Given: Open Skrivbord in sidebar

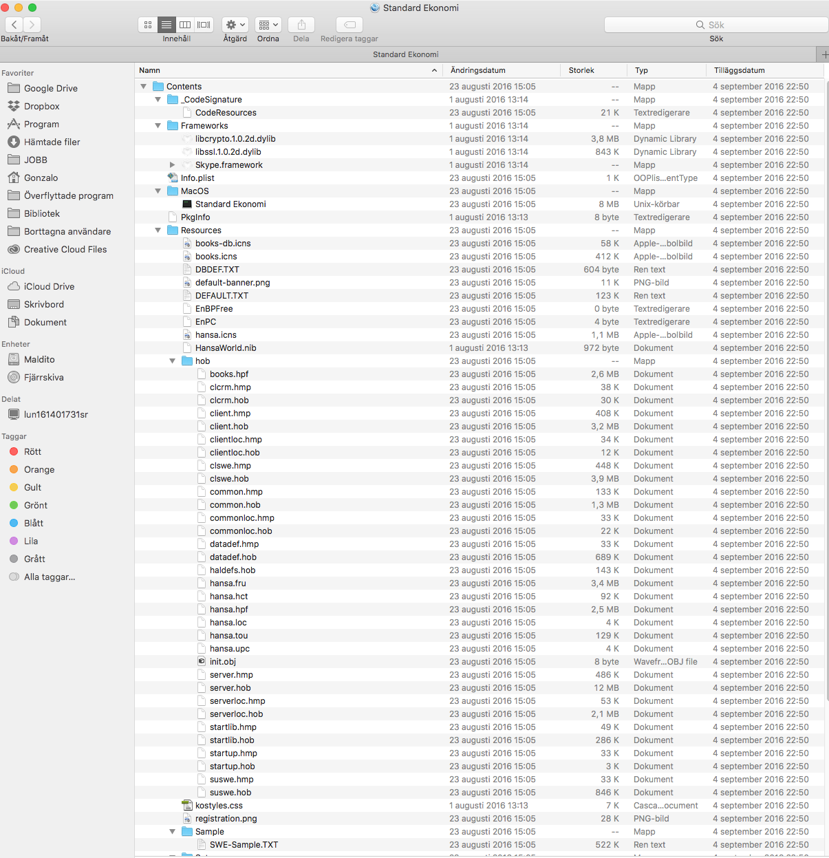Looking at the screenshot, I should (x=44, y=304).
